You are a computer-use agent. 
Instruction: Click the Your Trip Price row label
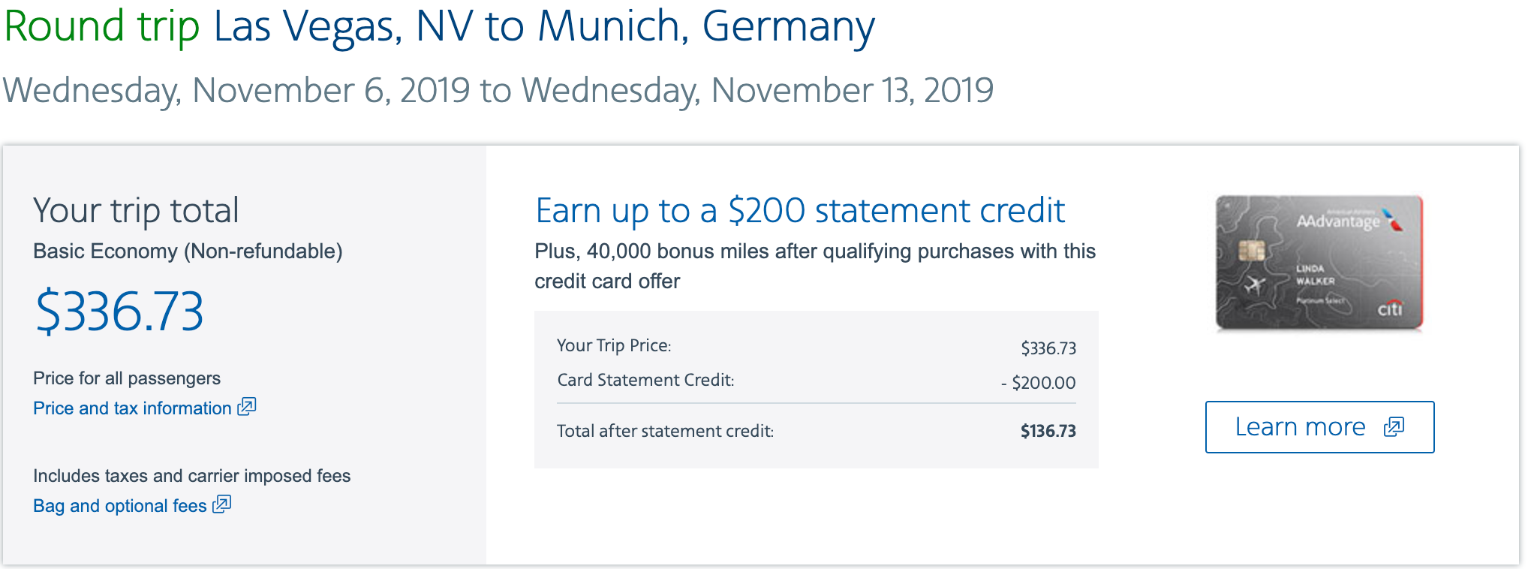[x=614, y=345]
